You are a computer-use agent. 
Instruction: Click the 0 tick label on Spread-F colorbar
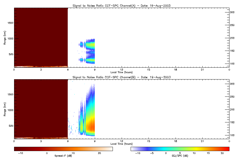[47, 153]
